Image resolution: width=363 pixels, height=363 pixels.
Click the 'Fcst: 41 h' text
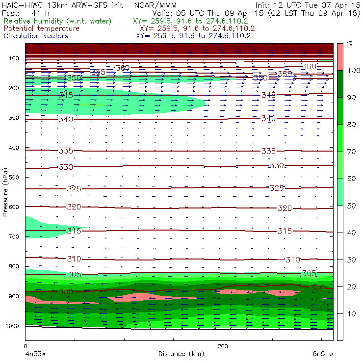(26, 13)
